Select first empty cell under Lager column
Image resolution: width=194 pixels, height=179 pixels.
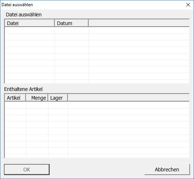click(x=58, y=105)
